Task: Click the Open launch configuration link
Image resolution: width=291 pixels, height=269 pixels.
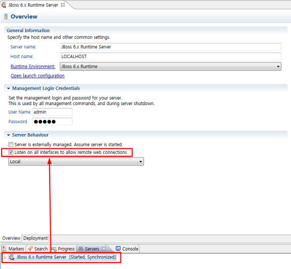Action: 37,76
